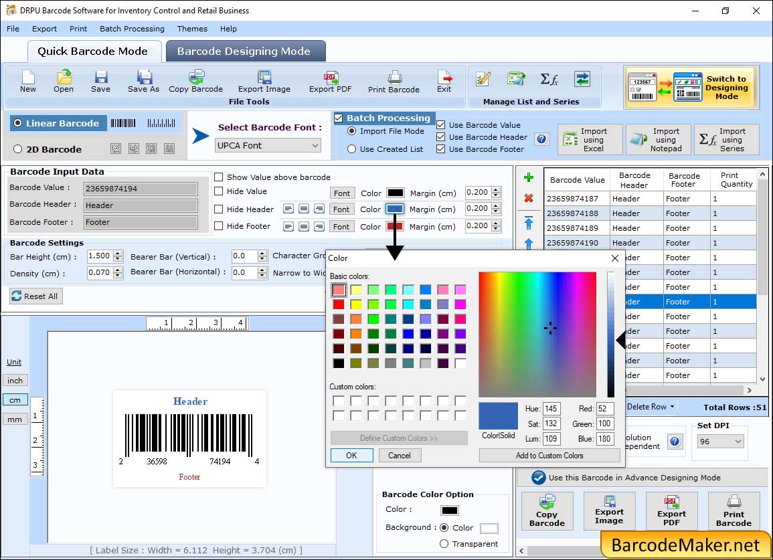This screenshot has width=773, height=560.
Task: Click Switch to Designing Mode
Action: (x=690, y=88)
